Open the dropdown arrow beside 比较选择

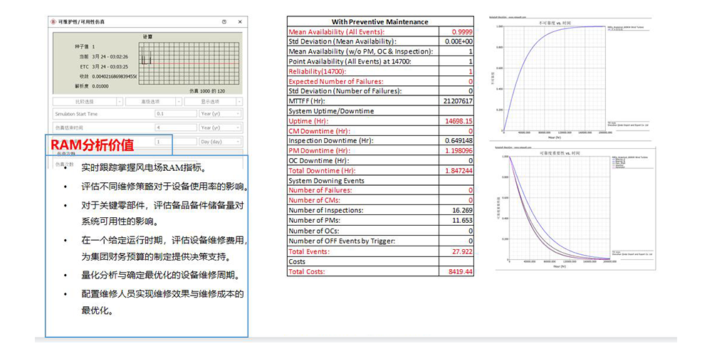point(120,102)
